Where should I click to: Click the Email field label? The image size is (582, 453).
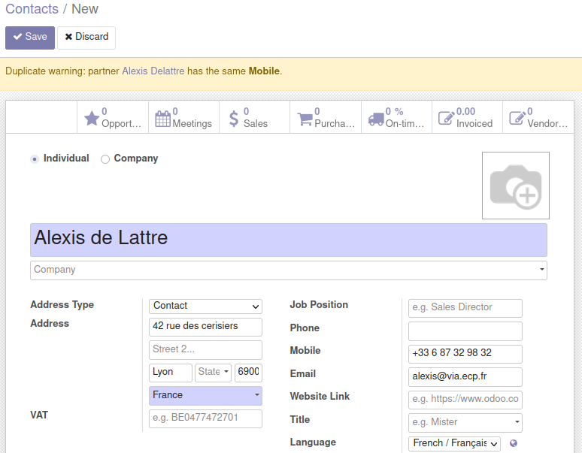pyautogui.click(x=302, y=373)
